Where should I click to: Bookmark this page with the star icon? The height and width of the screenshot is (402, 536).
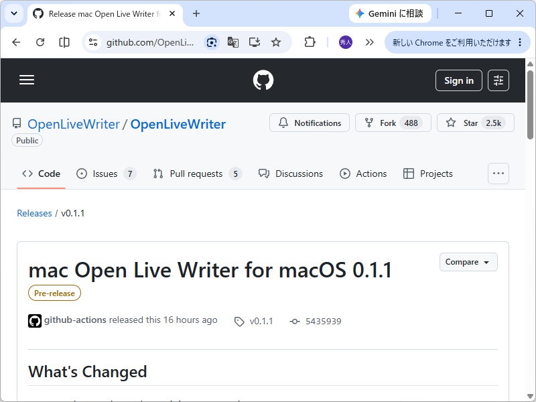tap(276, 42)
